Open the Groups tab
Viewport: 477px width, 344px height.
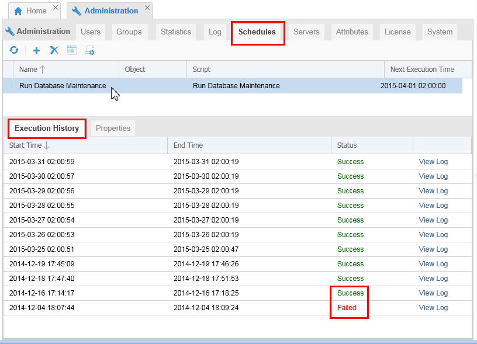(129, 32)
